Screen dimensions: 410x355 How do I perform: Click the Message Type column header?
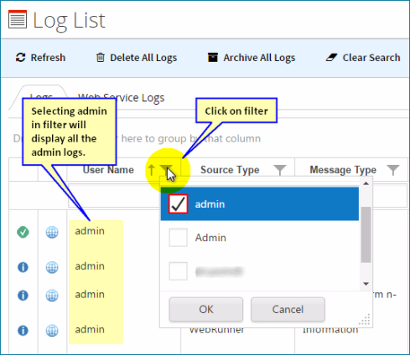[343, 170]
